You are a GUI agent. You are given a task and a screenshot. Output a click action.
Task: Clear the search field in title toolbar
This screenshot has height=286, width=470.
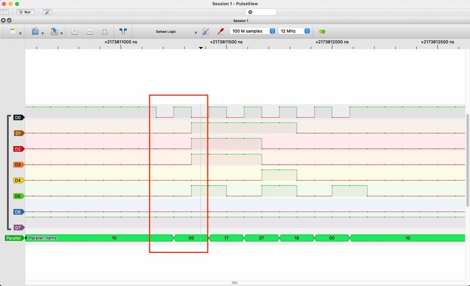coord(250,12)
